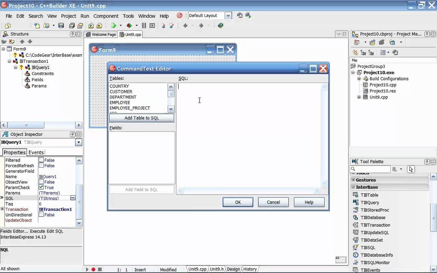Select CUSTOMER in the Tables list
Screen dimensions: 437x273
tap(121, 92)
